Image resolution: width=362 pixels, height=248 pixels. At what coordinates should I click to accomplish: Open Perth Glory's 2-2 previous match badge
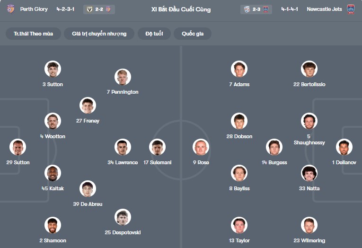point(99,9)
